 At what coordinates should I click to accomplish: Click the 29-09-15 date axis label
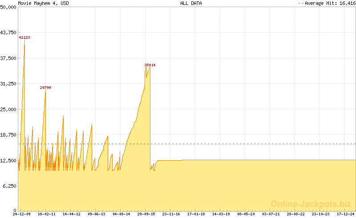[x=146, y=214]
